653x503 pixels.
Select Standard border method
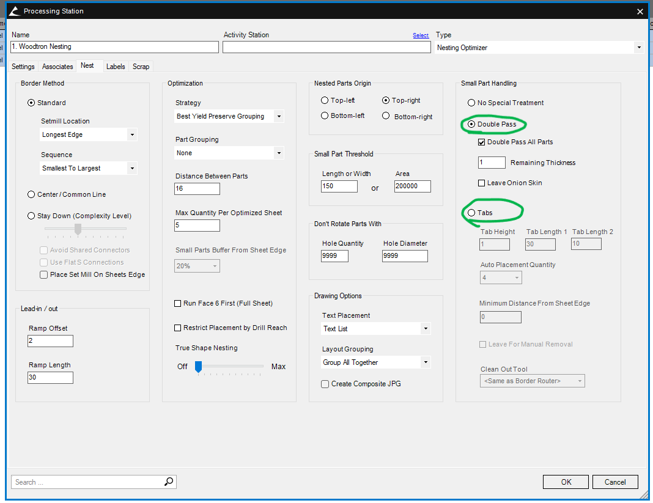pos(31,103)
